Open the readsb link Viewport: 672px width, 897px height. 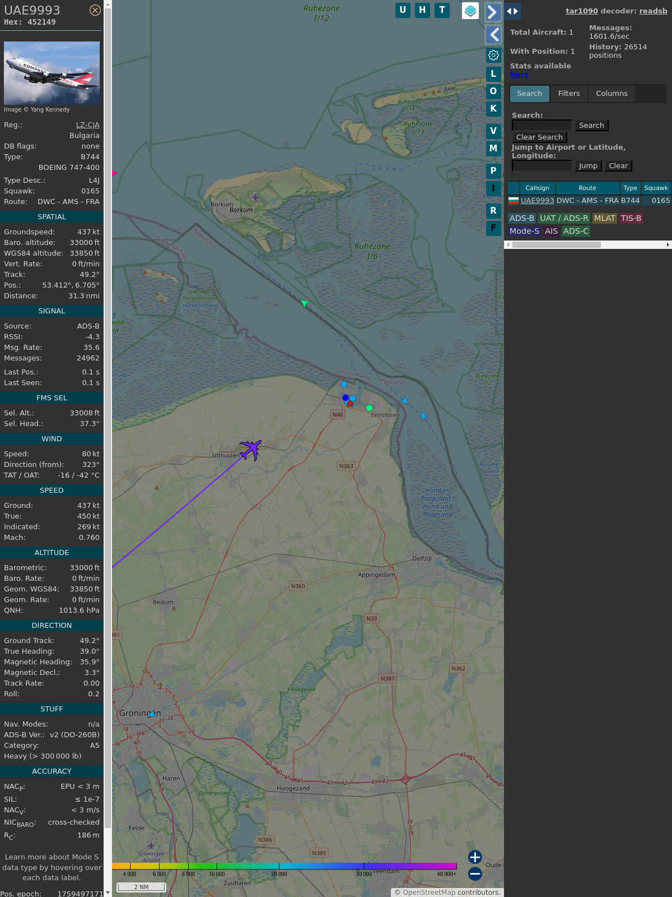(x=653, y=11)
